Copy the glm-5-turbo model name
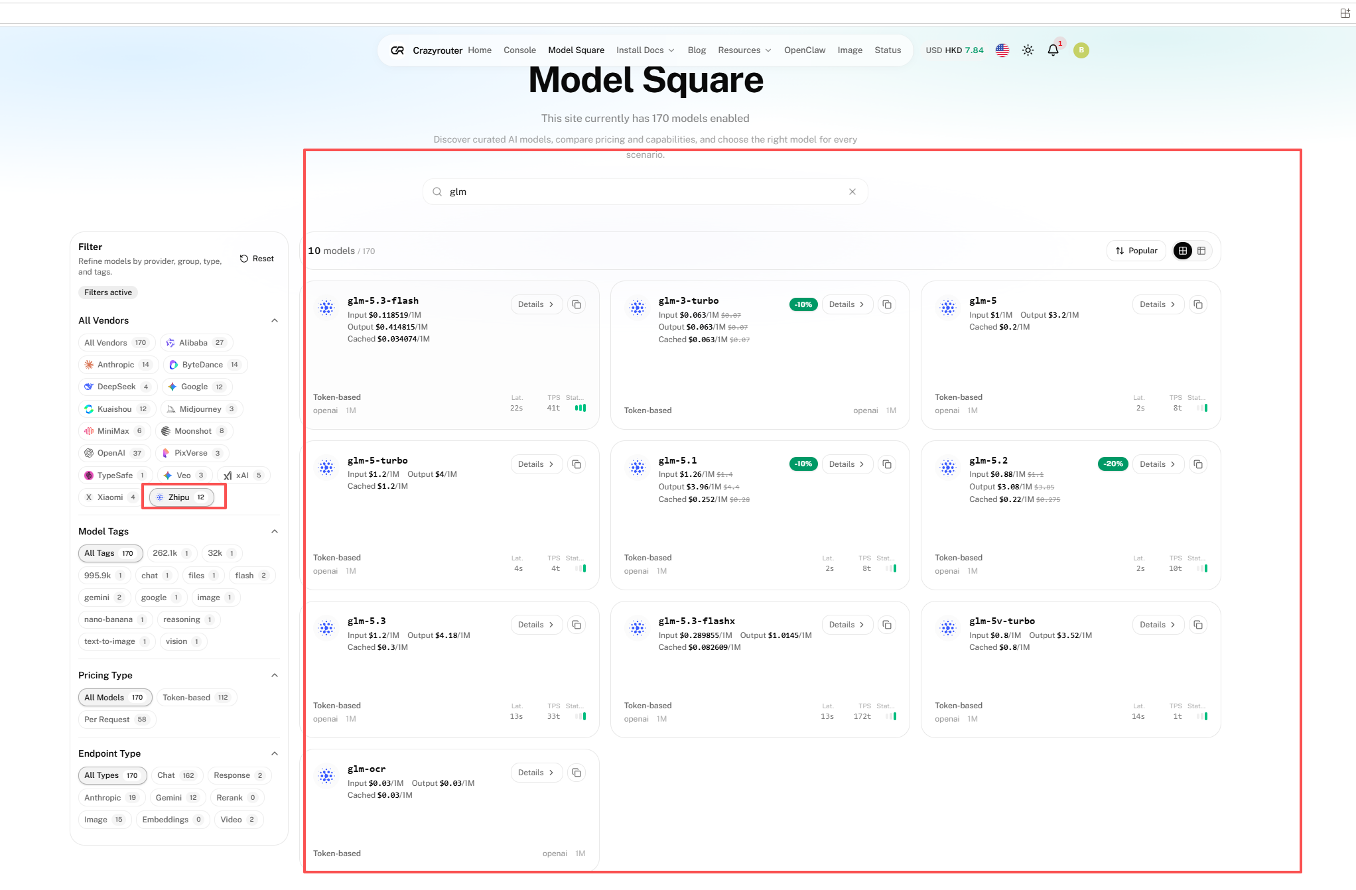Screen dimensions: 1356x890 click(x=576, y=464)
